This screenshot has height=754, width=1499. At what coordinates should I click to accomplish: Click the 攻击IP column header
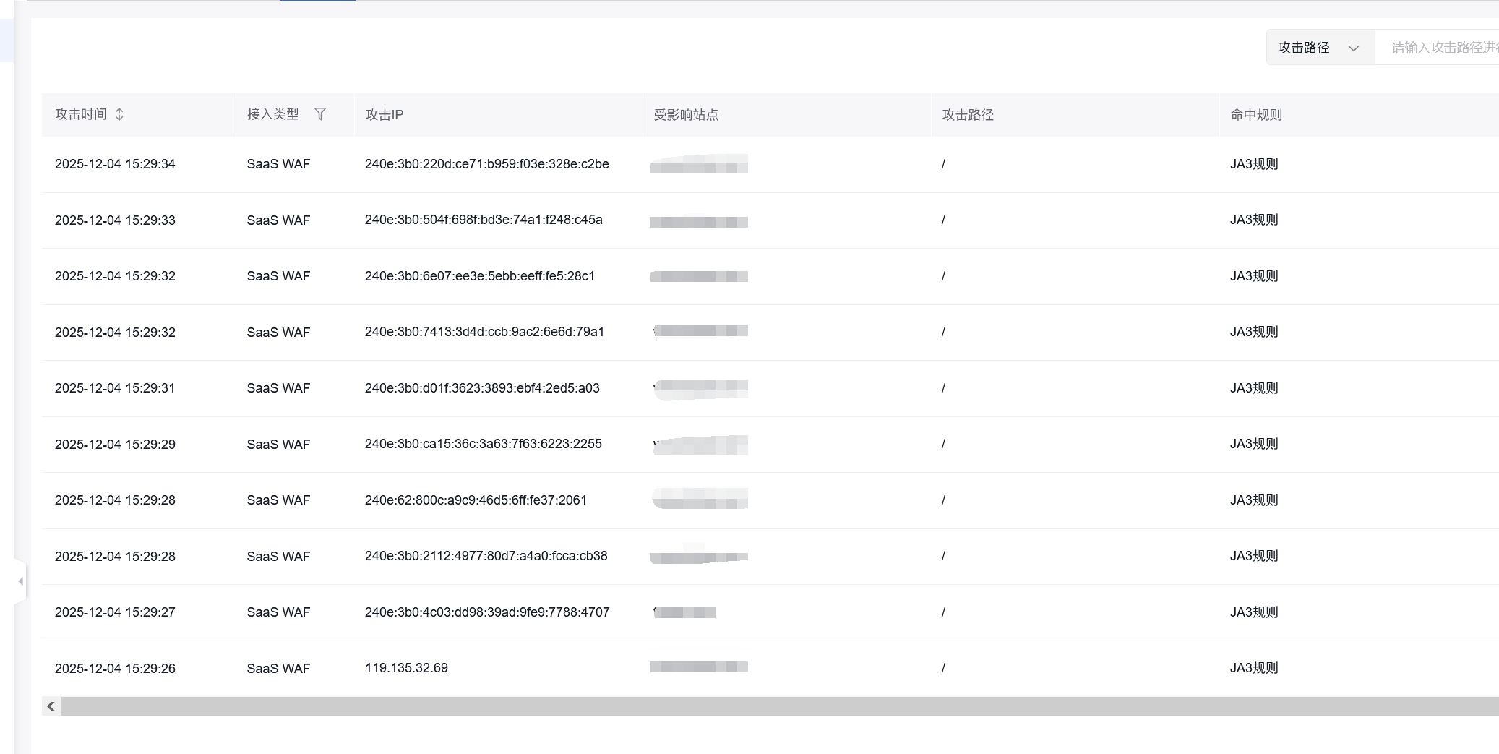point(384,115)
